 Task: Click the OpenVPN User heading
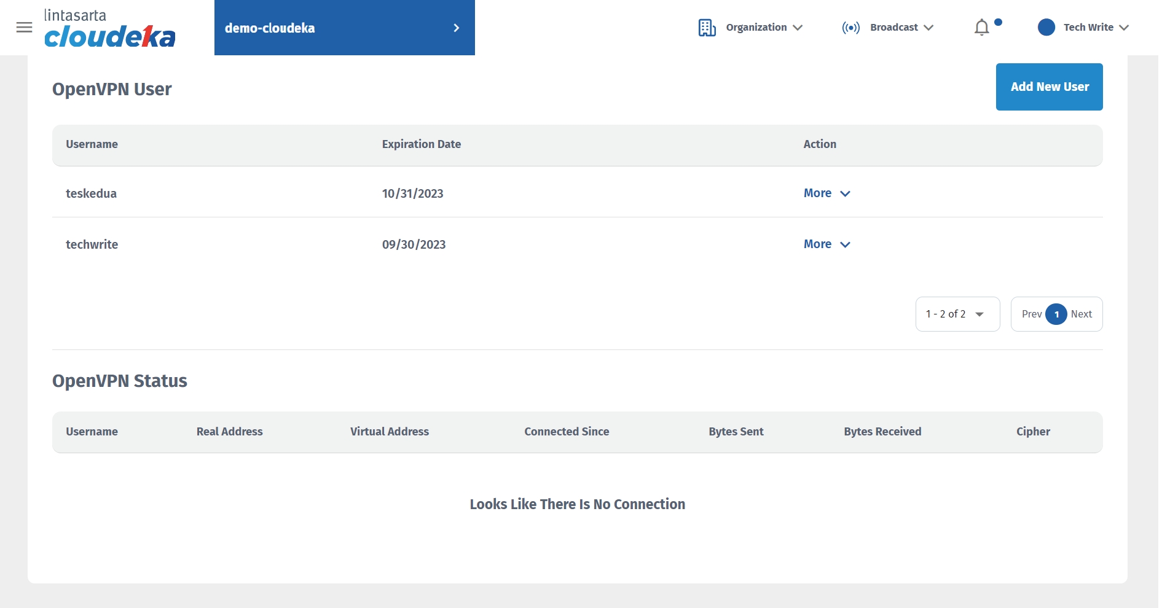pos(112,89)
